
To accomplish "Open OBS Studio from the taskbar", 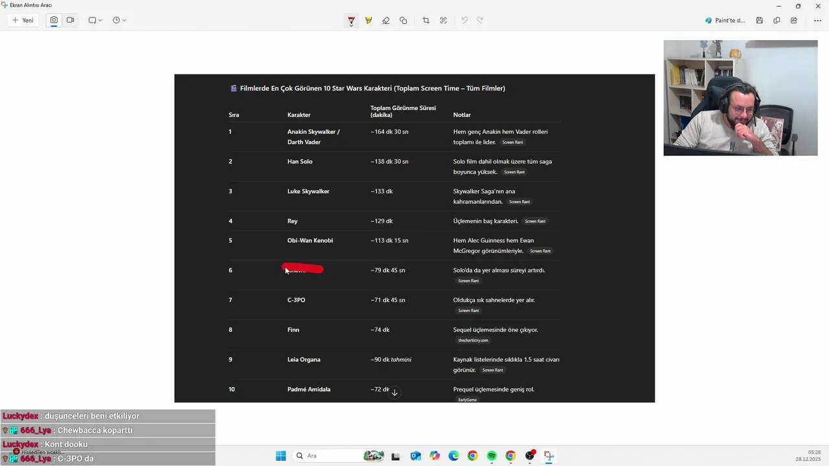I will tap(530, 456).
